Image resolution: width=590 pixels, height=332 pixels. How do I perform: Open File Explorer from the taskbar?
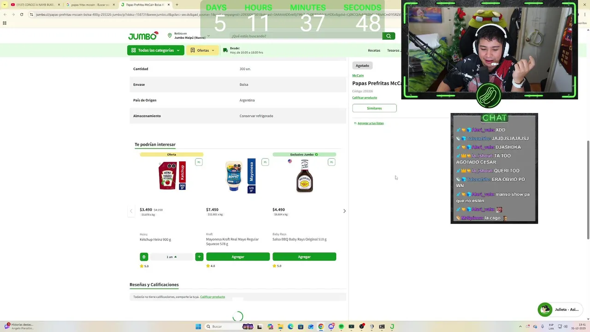click(x=280, y=326)
